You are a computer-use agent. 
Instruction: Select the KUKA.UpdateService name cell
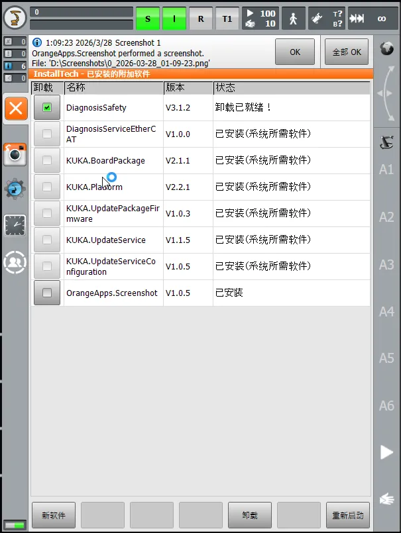(x=114, y=240)
